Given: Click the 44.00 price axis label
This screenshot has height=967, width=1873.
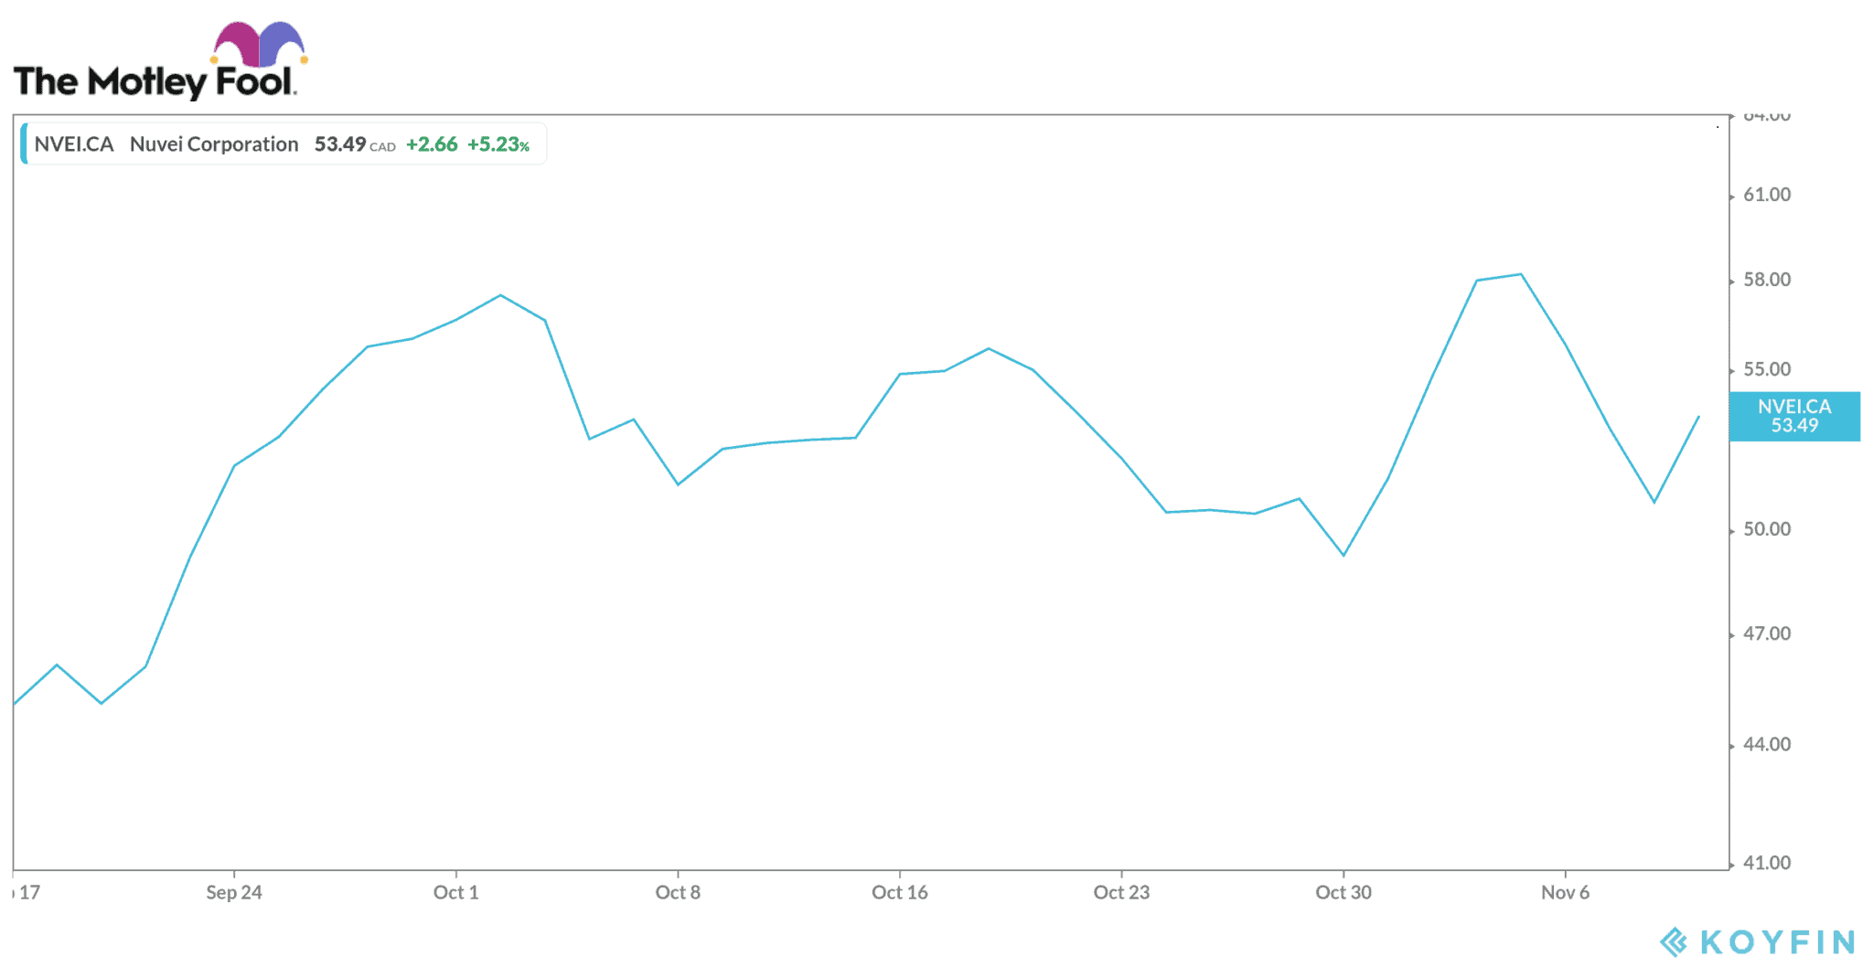Looking at the screenshot, I should (1767, 744).
